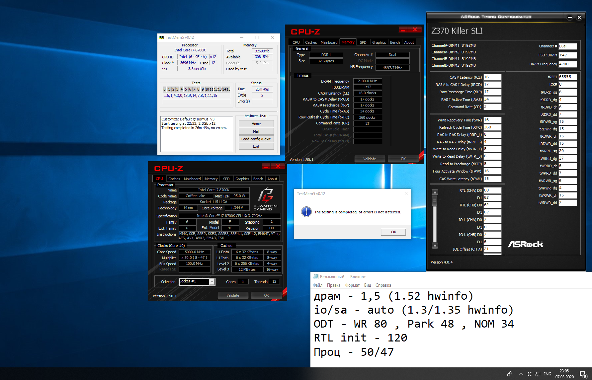
Task: Click Exit button in TestMem5
Action: (x=256, y=146)
